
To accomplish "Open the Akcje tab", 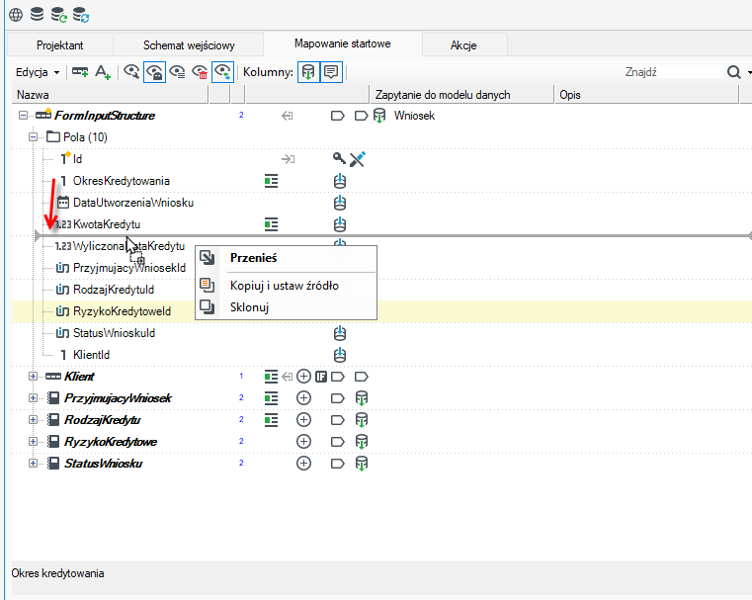I will tap(463, 45).
